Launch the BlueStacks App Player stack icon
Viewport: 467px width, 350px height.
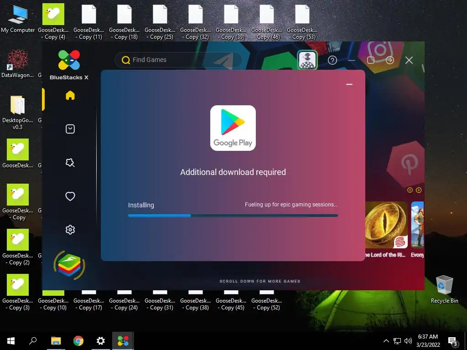click(x=69, y=265)
